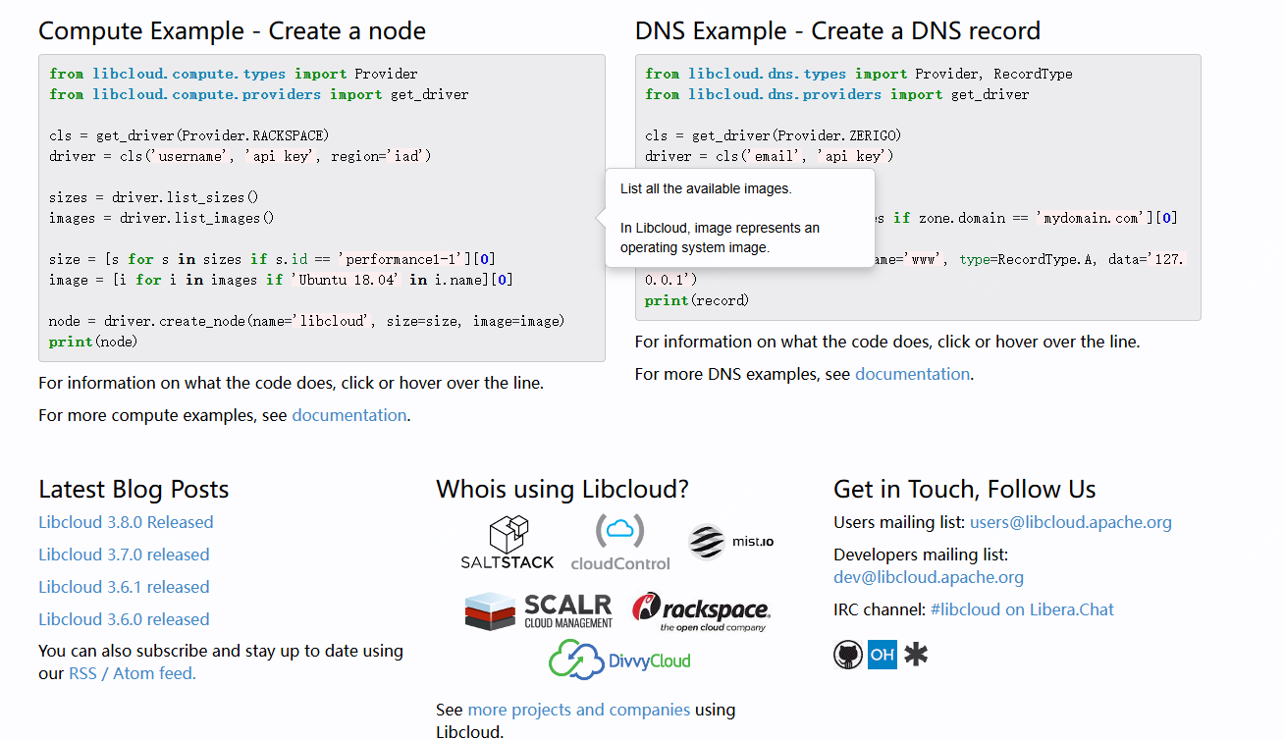
Task: Select the mist.io logo
Action: [x=730, y=542]
